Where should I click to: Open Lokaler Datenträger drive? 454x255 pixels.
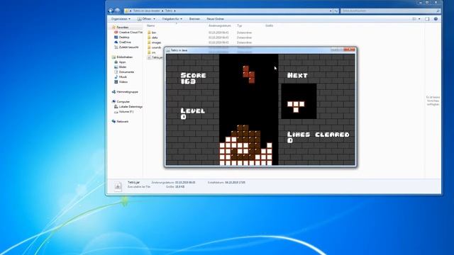[128, 106]
